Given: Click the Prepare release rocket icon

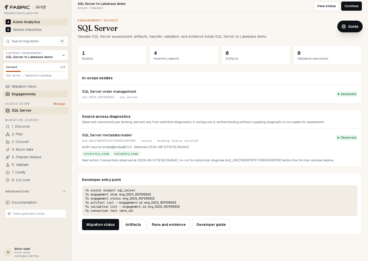Looking at the screenshot, I should pyautogui.click(x=8, y=157).
